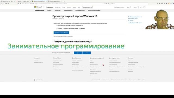The width and height of the screenshot is (174, 98).
Task: Go back with the browser Back arrow
Action: click(1, 4)
